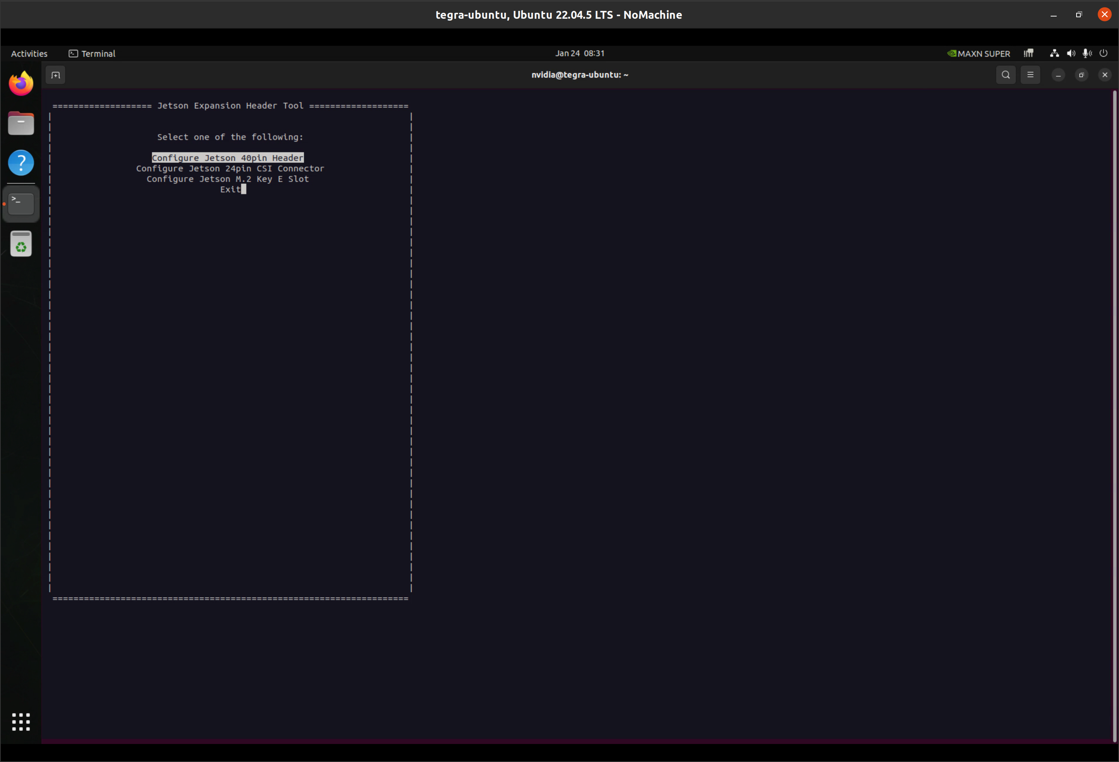Screen dimensions: 1119x762
Task: Click the network status tray icon
Action: tap(1054, 53)
